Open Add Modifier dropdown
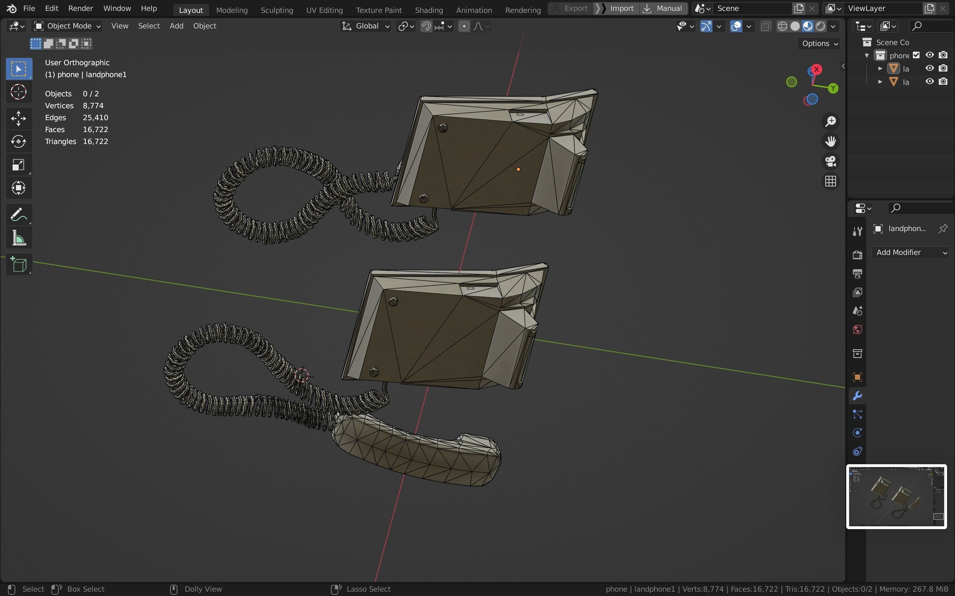Screen dimensions: 955x596 click(x=910, y=253)
